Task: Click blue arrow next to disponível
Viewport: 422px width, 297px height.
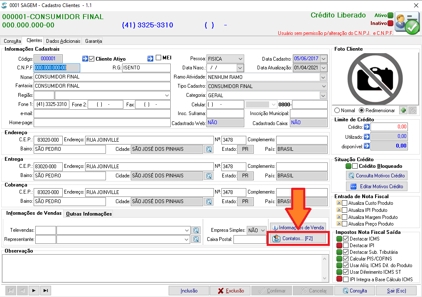Action: tap(367, 146)
